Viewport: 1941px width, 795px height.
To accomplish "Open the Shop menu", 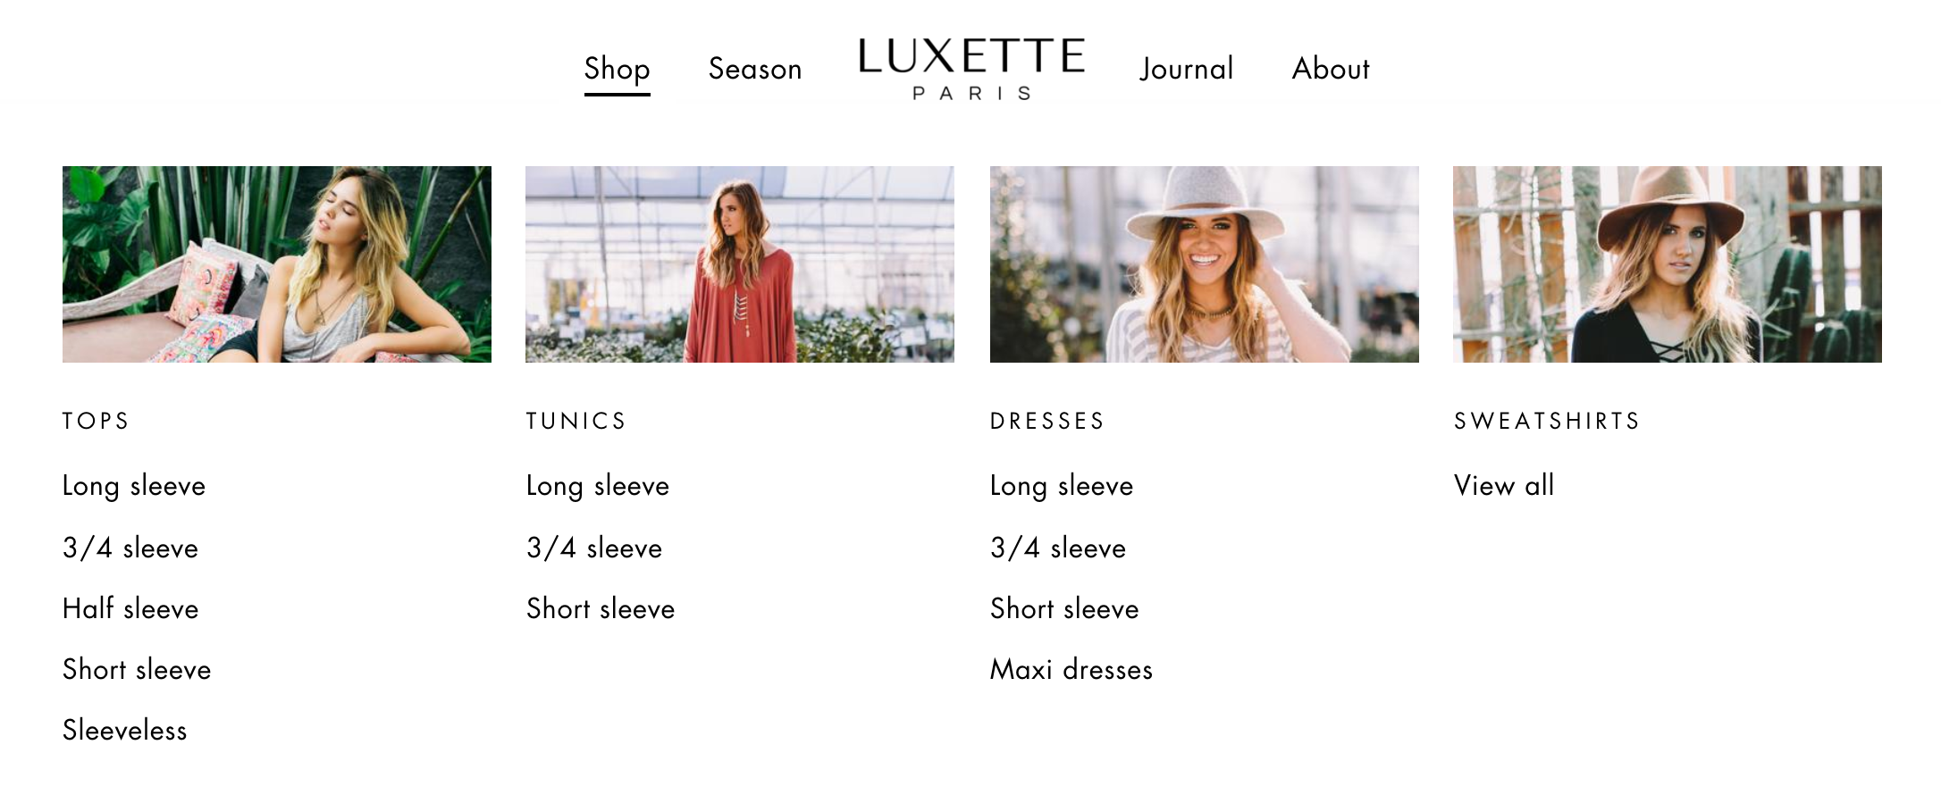I will pyautogui.click(x=617, y=69).
